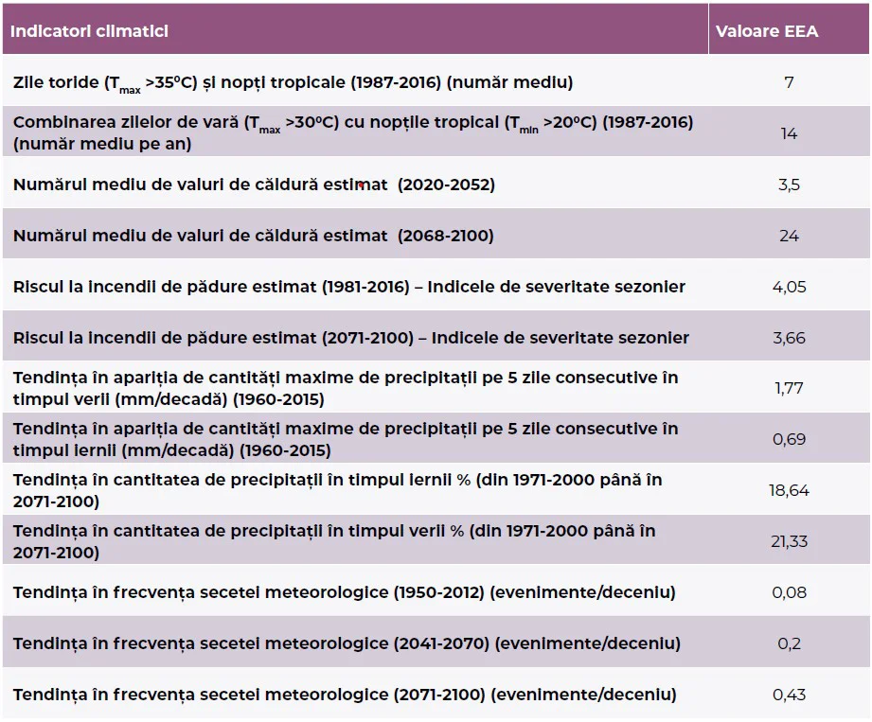Select forest fire risk (1981-2016) row text

349,287
